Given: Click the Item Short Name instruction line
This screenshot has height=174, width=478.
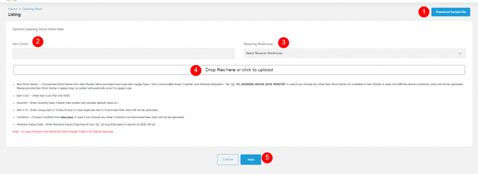Looking at the screenshot, I should [239, 86].
